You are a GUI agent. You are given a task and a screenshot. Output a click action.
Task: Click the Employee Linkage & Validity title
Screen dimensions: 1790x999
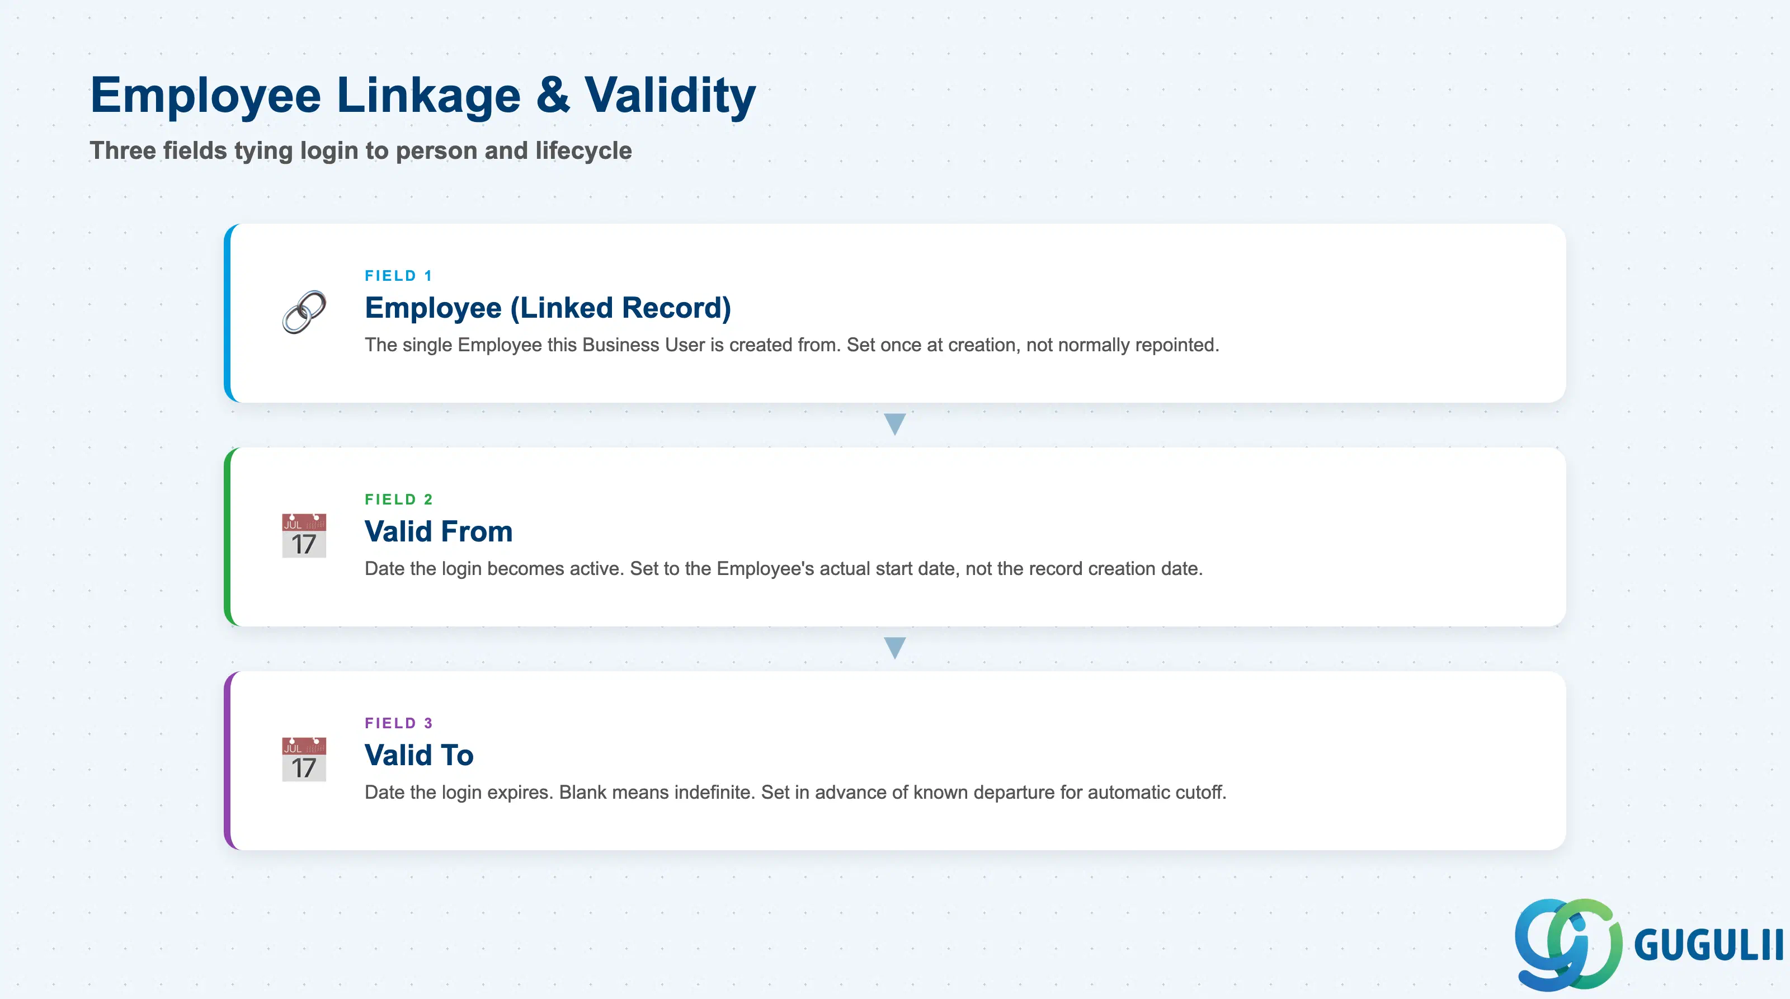422,95
